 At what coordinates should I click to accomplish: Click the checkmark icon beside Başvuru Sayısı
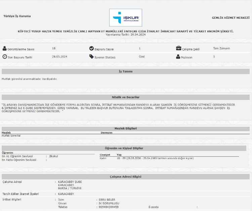(x=91, y=49)
